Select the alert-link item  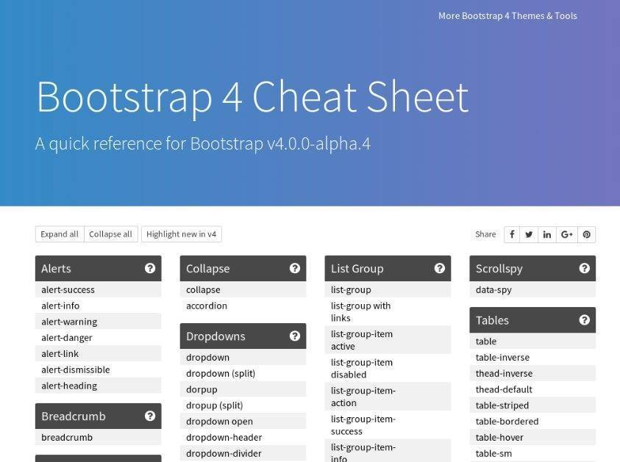point(98,353)
